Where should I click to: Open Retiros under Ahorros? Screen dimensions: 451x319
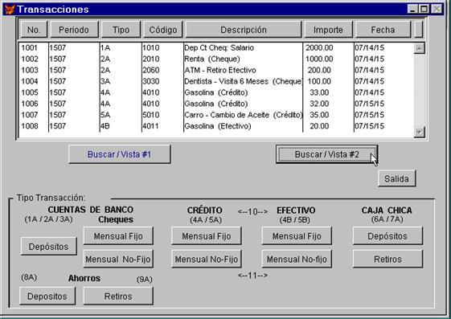[118, 296]
